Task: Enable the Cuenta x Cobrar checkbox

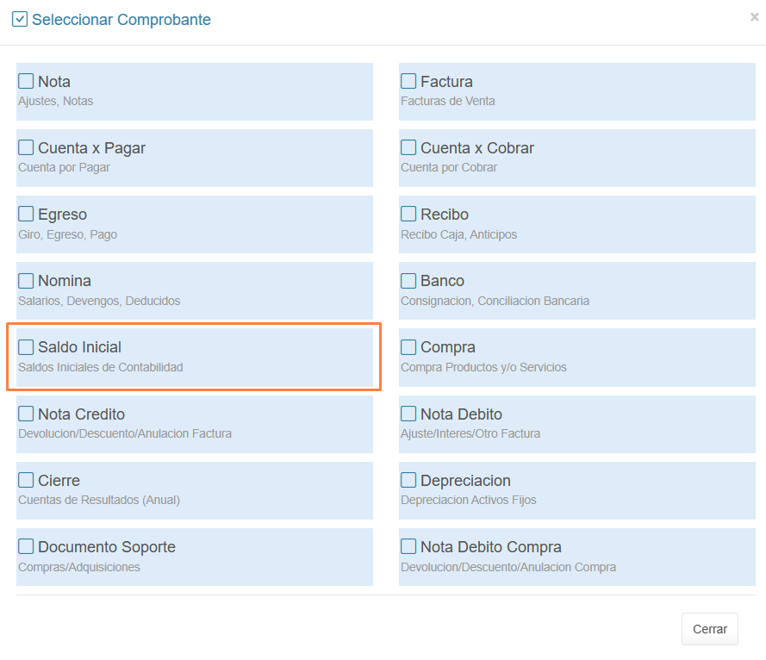Action: [409, 148]
